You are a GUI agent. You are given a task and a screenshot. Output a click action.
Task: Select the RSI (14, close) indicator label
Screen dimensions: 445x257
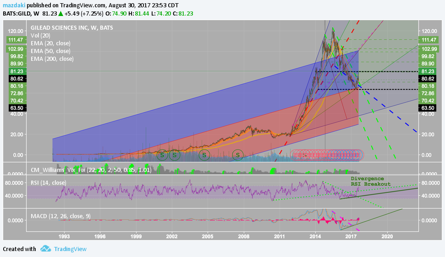coord(49,182)
